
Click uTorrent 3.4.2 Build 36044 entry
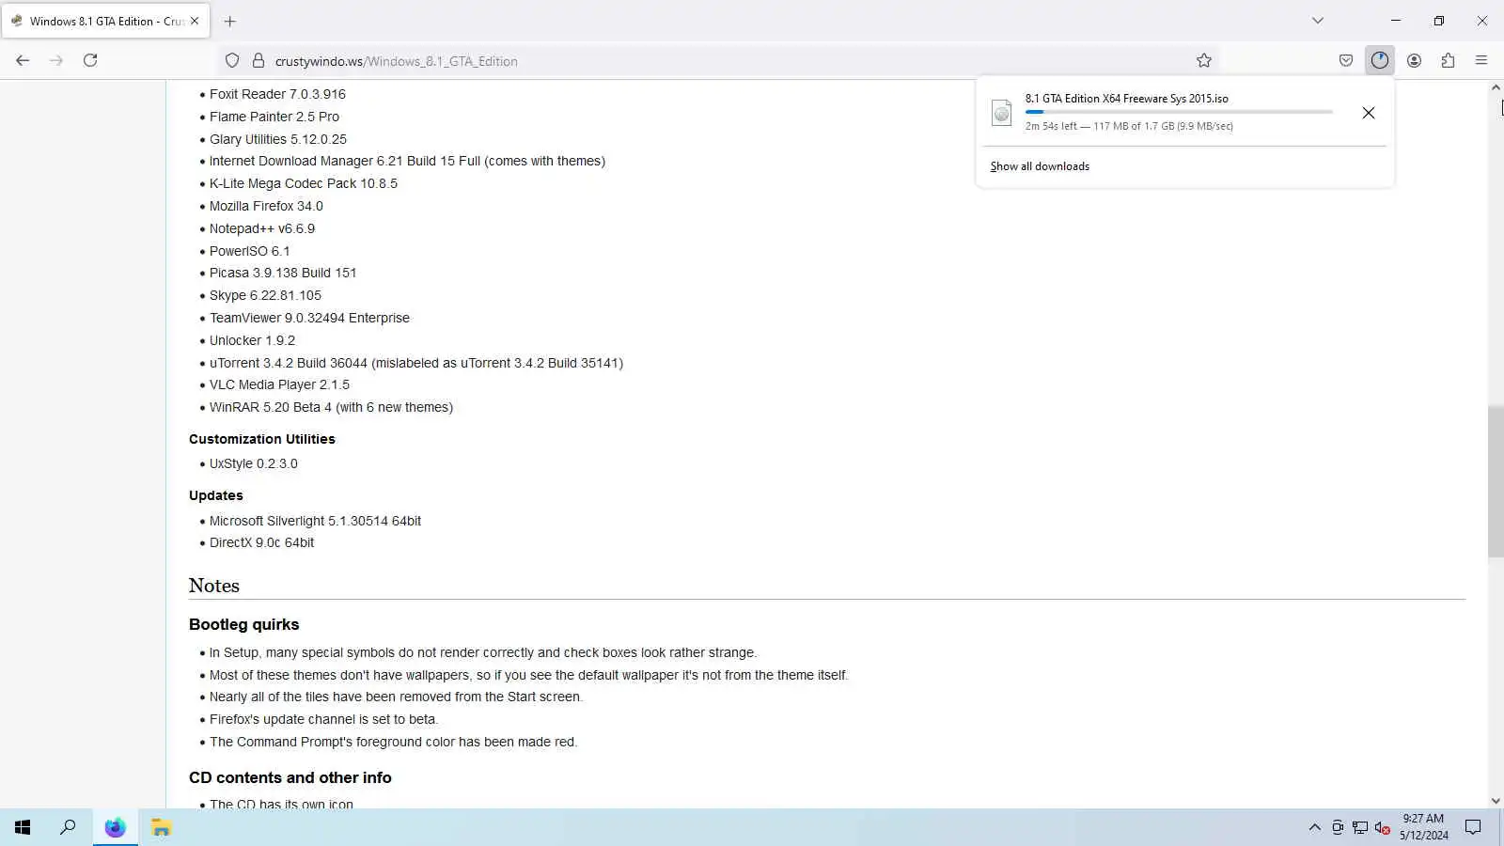pyautogui.click(x=416, y=363)
